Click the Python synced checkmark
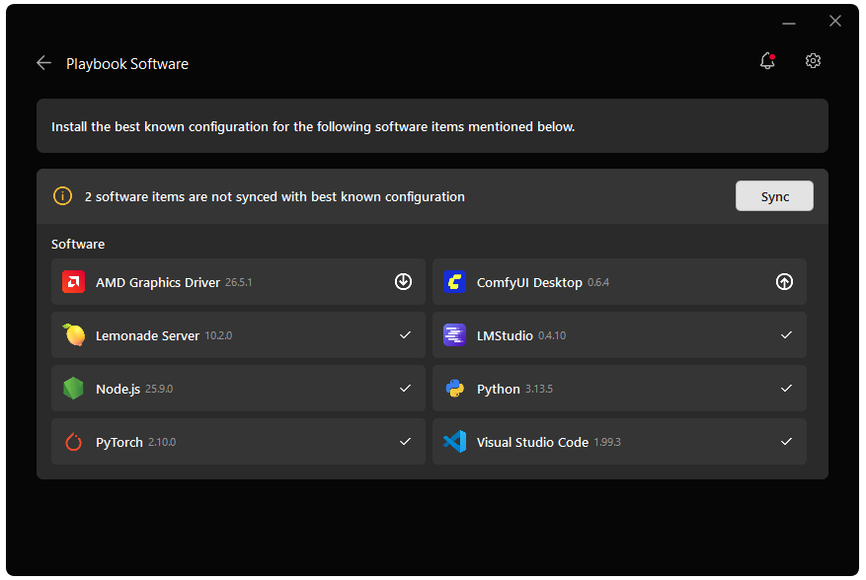This screenshot has width=866, height=580. pyautogui.click(x=786, y=389)
